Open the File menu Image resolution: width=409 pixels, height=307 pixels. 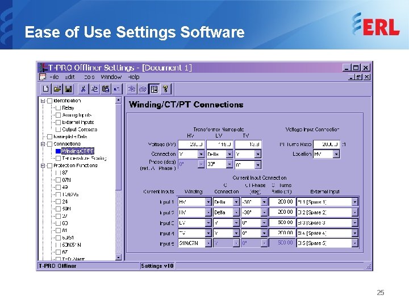point(55,77)
